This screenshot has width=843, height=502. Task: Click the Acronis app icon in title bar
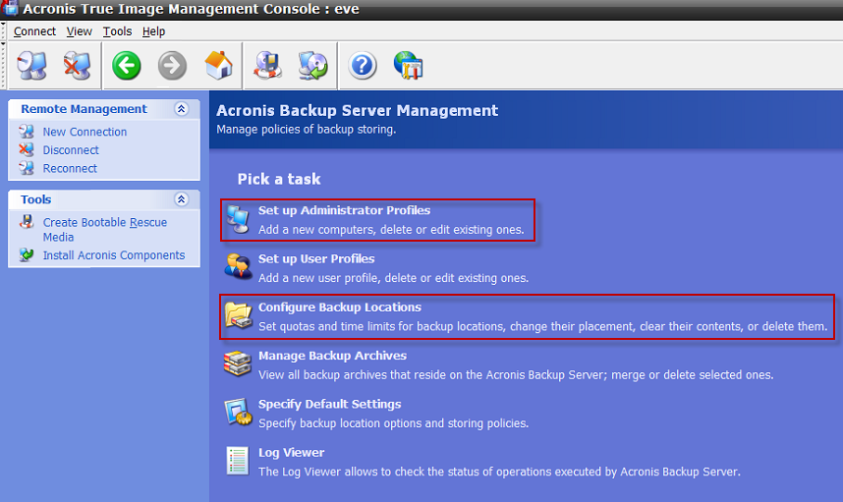10,8
